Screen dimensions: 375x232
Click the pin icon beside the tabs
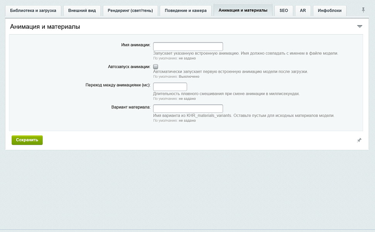(363, 10)
